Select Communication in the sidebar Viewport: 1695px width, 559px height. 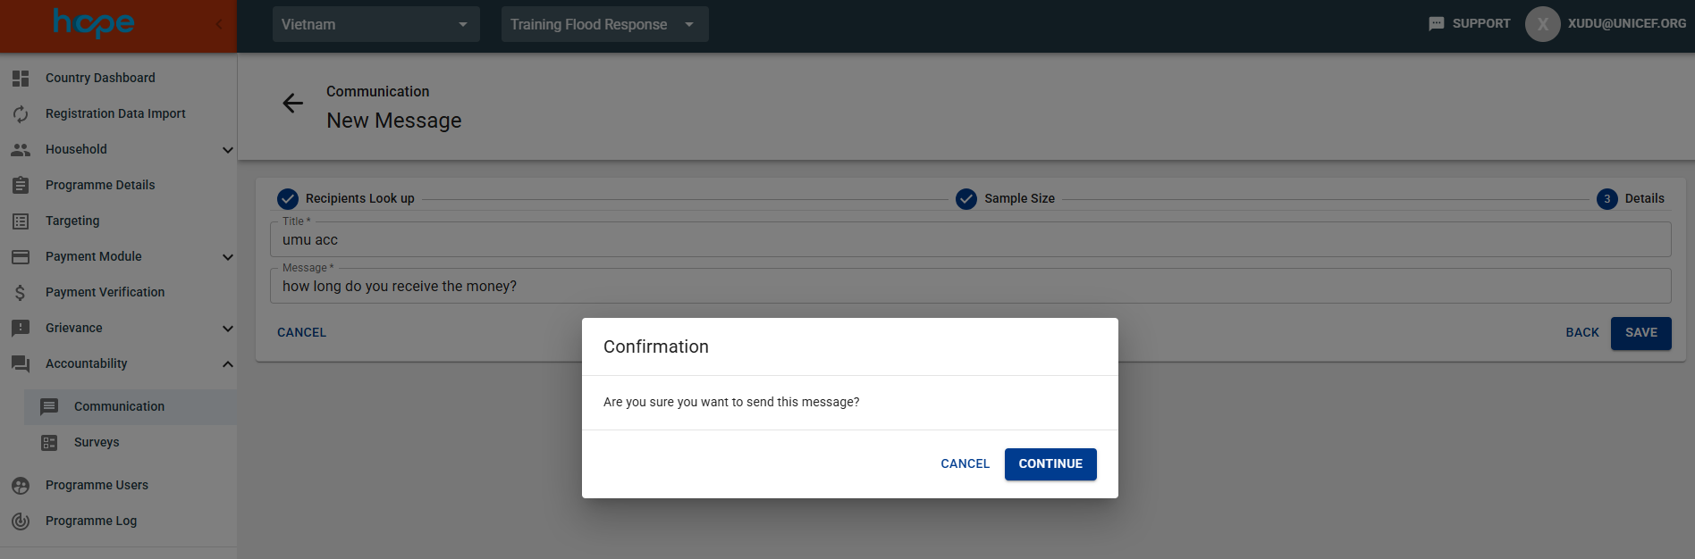pos(119,406)
